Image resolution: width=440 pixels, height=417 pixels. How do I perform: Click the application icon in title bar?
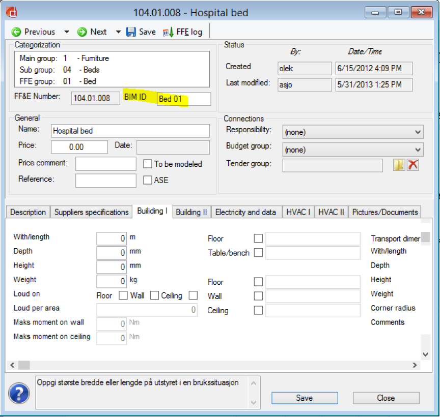coord(12,12)
